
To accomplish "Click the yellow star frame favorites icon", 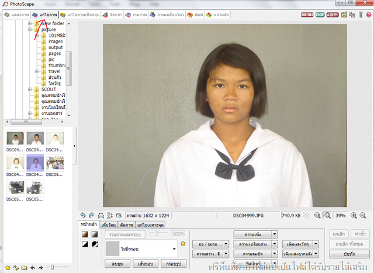I will [183, 244].
